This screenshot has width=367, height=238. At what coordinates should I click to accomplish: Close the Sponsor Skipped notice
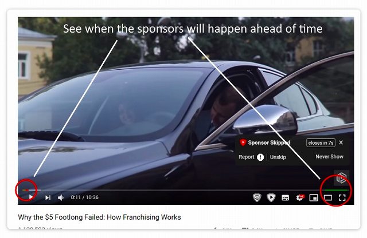coord(341,142)
